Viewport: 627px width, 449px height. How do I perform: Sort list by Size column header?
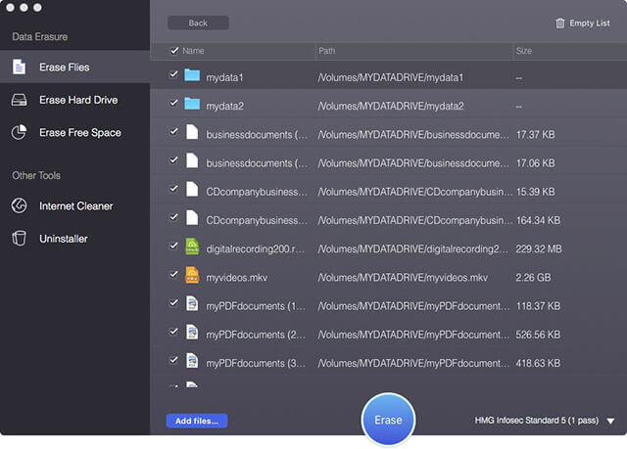pyautogui.click(x=524, y=51)
